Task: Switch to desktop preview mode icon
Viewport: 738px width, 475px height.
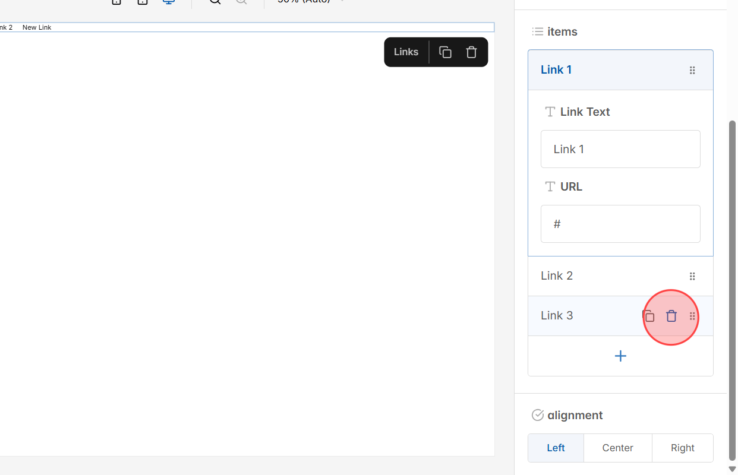Action: click(x=168, y=2)
